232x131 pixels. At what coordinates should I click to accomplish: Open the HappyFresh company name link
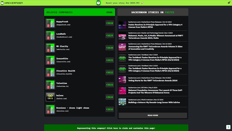tap(62, 22)
